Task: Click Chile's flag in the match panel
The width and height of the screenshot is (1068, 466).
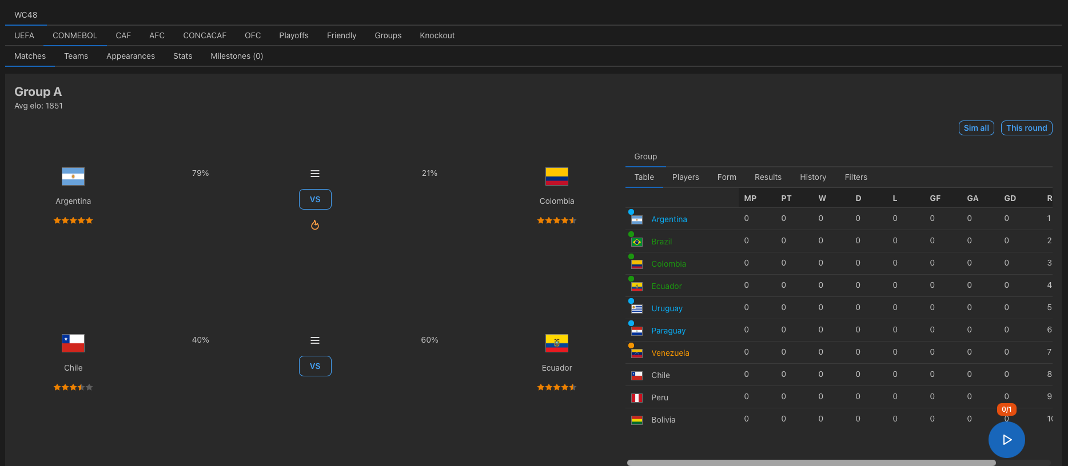Action: point(73,343)
